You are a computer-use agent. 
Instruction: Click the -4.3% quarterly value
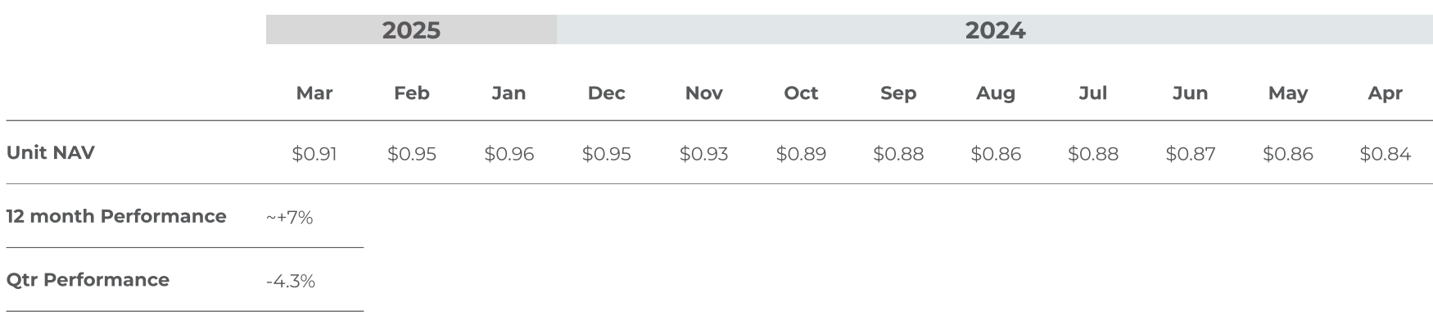point(291,282)
